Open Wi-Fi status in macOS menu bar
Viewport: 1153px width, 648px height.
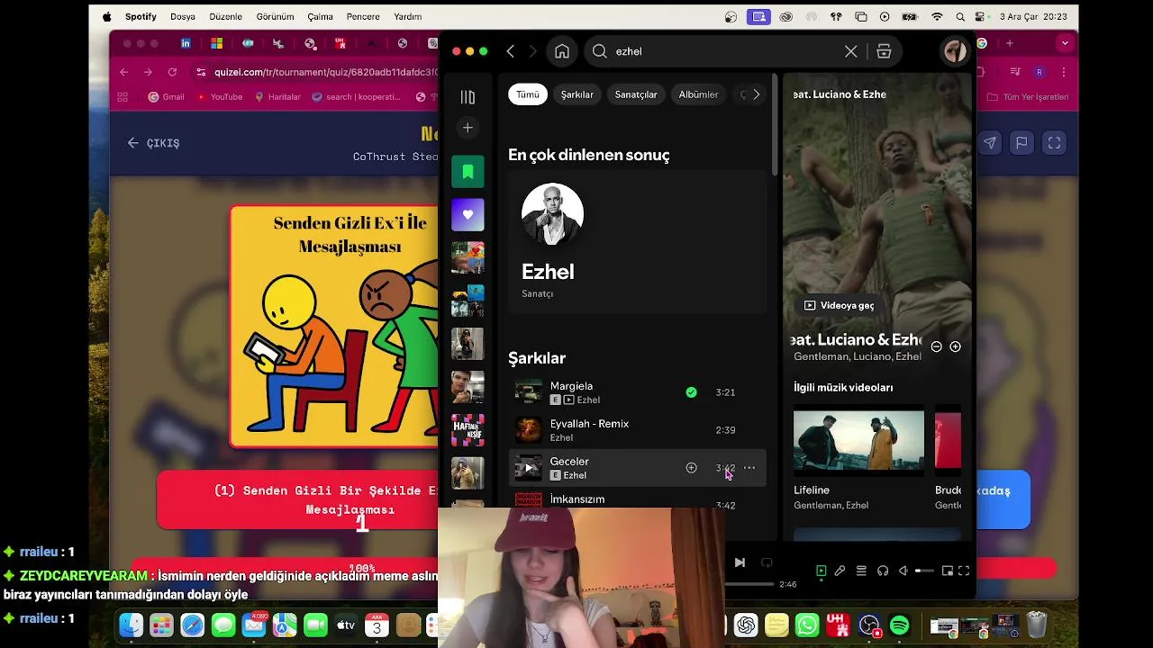[x=937, y=16]
